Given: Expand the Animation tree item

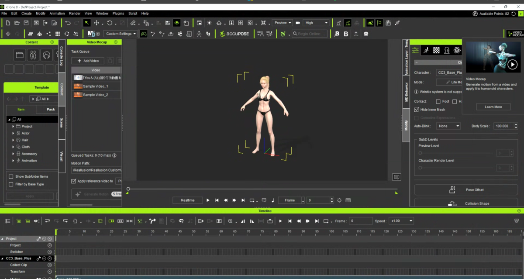Looking at the screenshot, I should [x=13, y=161].
